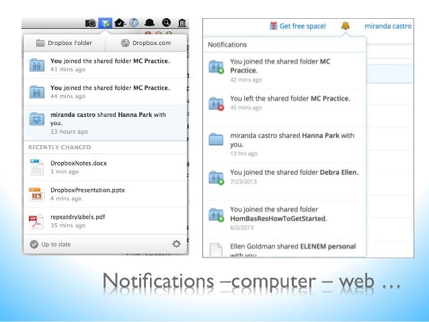Click the magnifier circle icon in menu bar

tap(166, 22)
